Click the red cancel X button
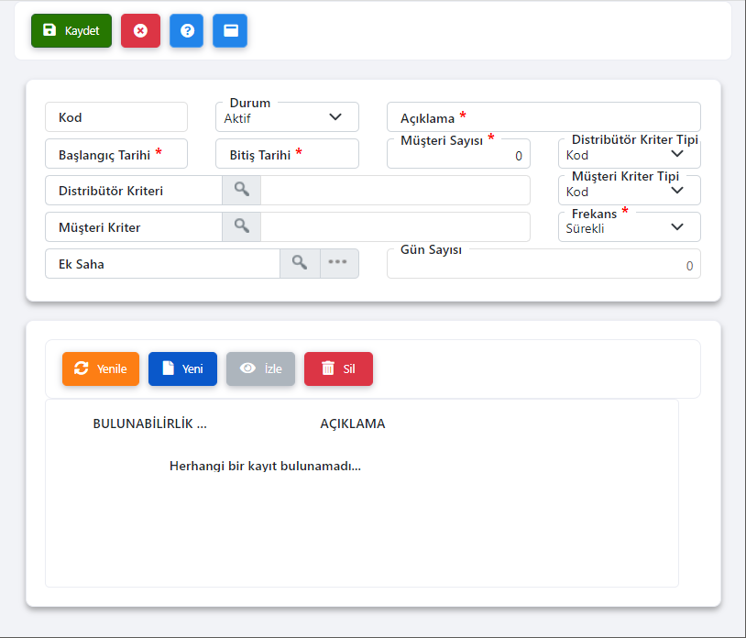This screenshot has width=746, height=638. 140,31
